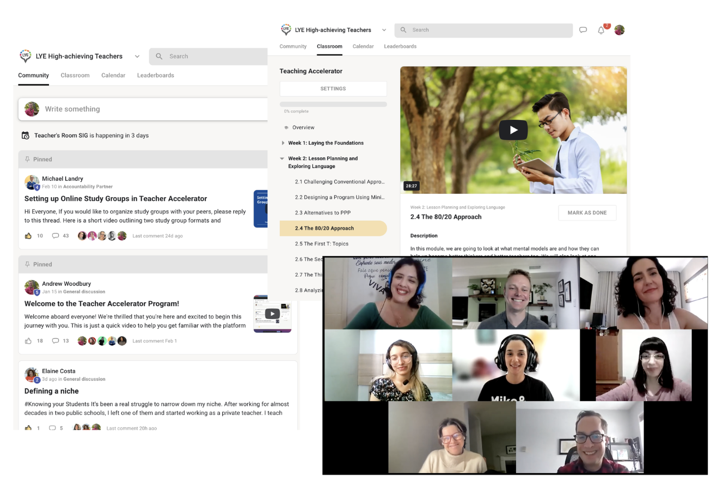
Task: Open your profile avatar in the top bar
Action: click(619, 30)
